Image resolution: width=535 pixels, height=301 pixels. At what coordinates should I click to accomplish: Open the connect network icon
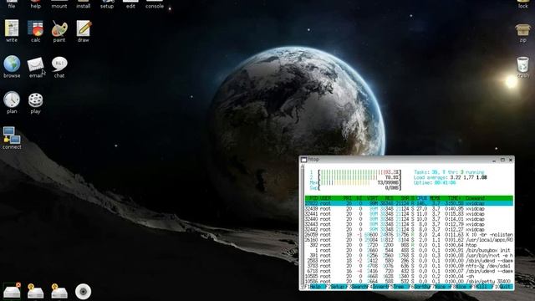(12, 138)
